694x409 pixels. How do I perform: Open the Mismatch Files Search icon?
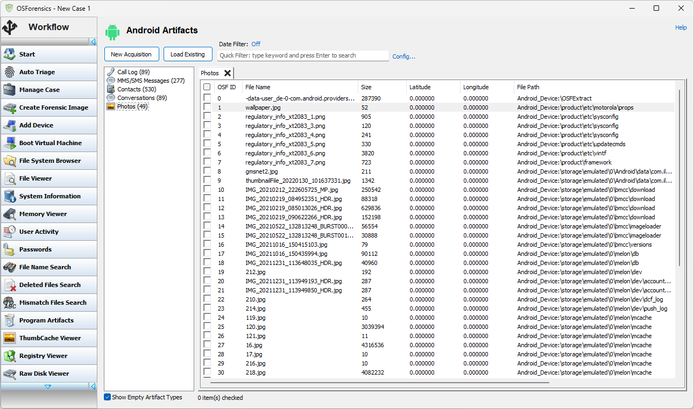coord(10,303)
